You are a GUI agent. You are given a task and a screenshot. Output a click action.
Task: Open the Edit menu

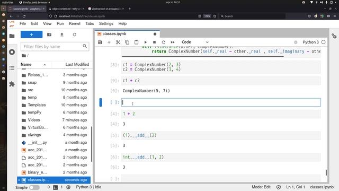pyautogui.click(x=34, y=23)
